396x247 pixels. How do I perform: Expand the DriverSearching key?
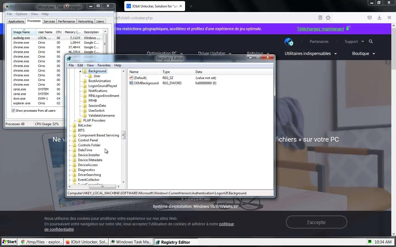pyautogui.click(x=70, y=175)
